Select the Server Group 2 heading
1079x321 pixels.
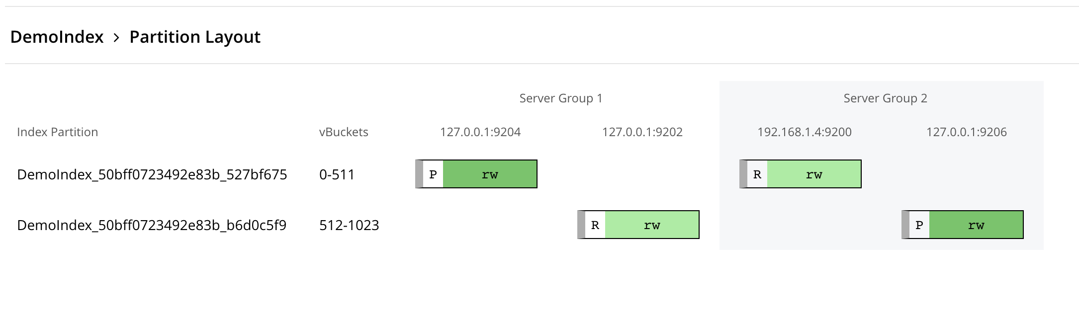coord(885,98)
